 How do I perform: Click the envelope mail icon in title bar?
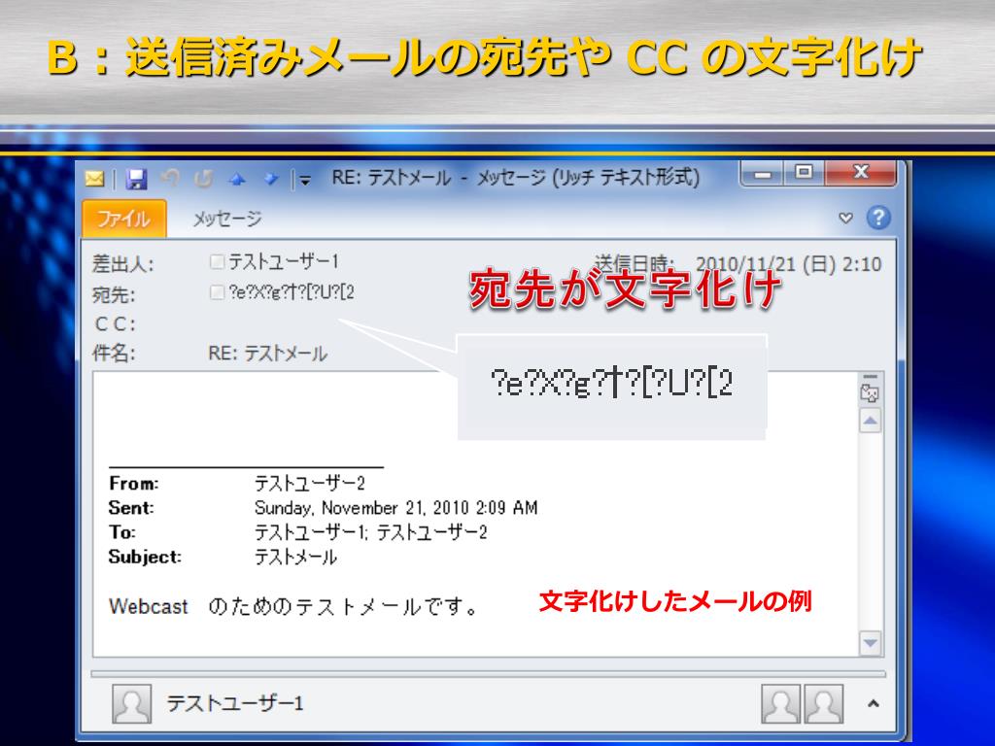click(x=94, y=179)
